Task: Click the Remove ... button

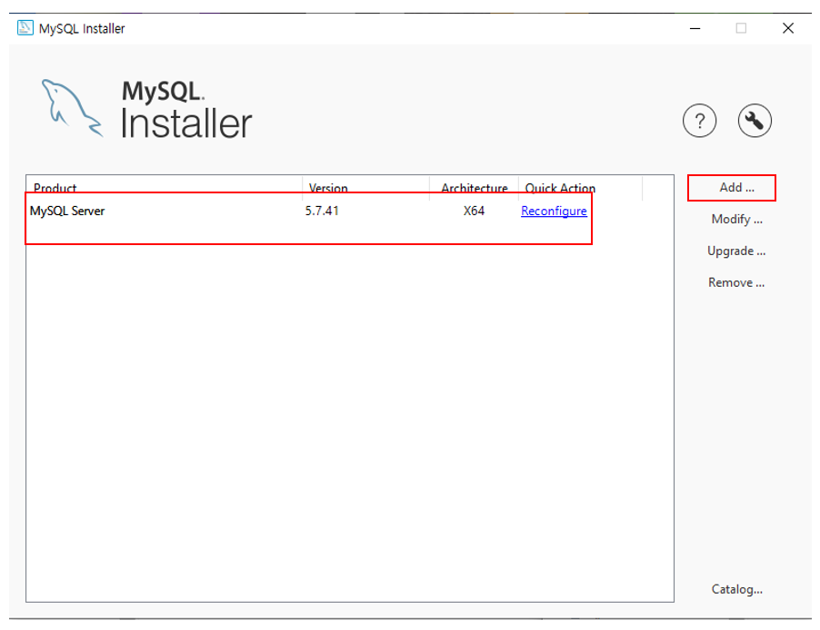Action: [735, 282]
